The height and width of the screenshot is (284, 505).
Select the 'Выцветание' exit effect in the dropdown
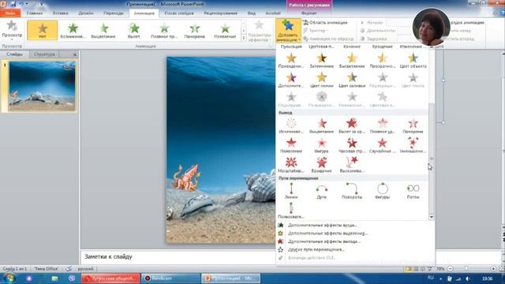321,126
